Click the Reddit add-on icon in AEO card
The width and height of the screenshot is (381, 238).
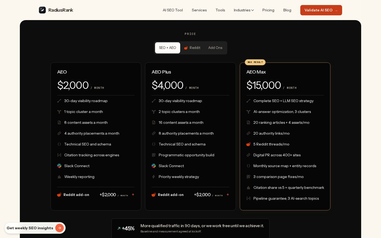pos(59,195)
